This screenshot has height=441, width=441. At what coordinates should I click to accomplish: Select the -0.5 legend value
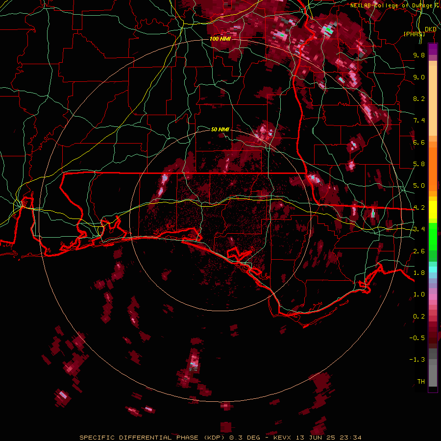click(x=417, y=338)
